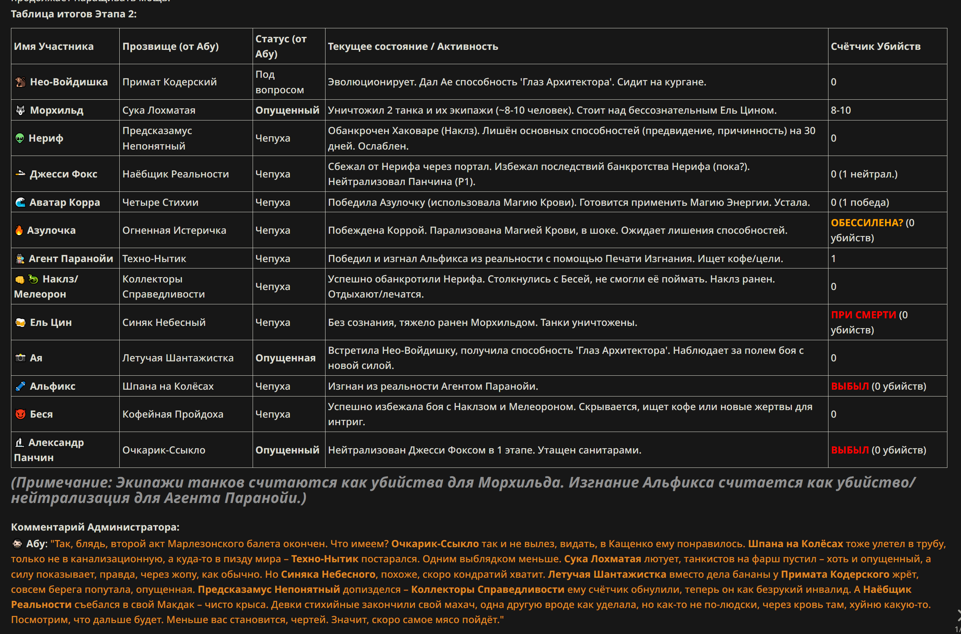Click the Имя Участника column header

coord(54,46)
